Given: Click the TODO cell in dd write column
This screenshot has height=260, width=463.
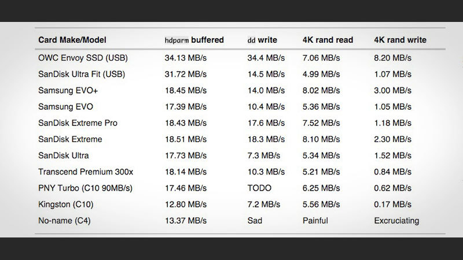Looking at the screenshot, I should (x=259, y=188).
